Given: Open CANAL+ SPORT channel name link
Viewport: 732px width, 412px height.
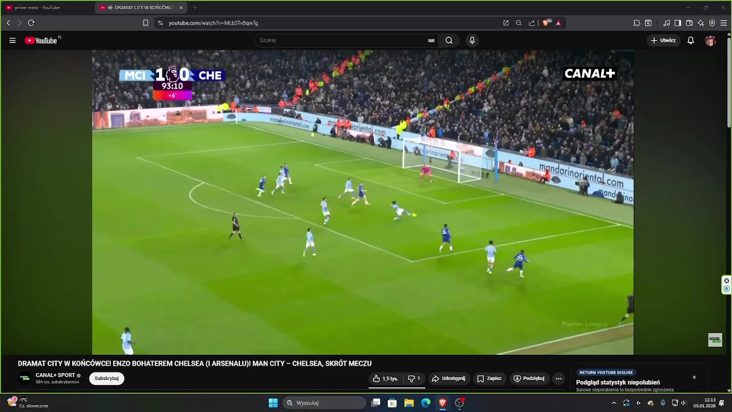Looking at the screenshot, I should [x=55, y=375].
